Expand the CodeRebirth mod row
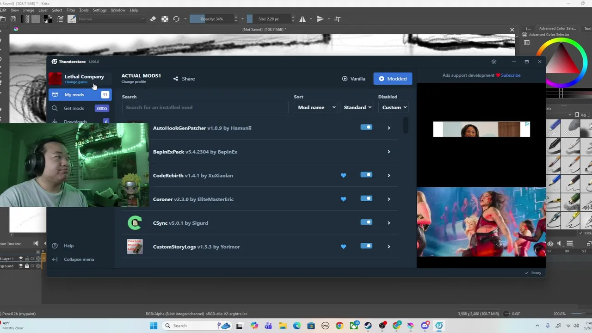The height and width of the screenshot is (333, 592). [388, 175]
